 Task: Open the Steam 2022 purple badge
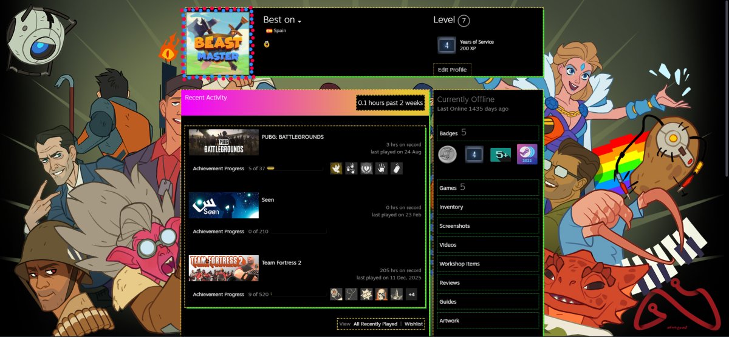(527, 155)
